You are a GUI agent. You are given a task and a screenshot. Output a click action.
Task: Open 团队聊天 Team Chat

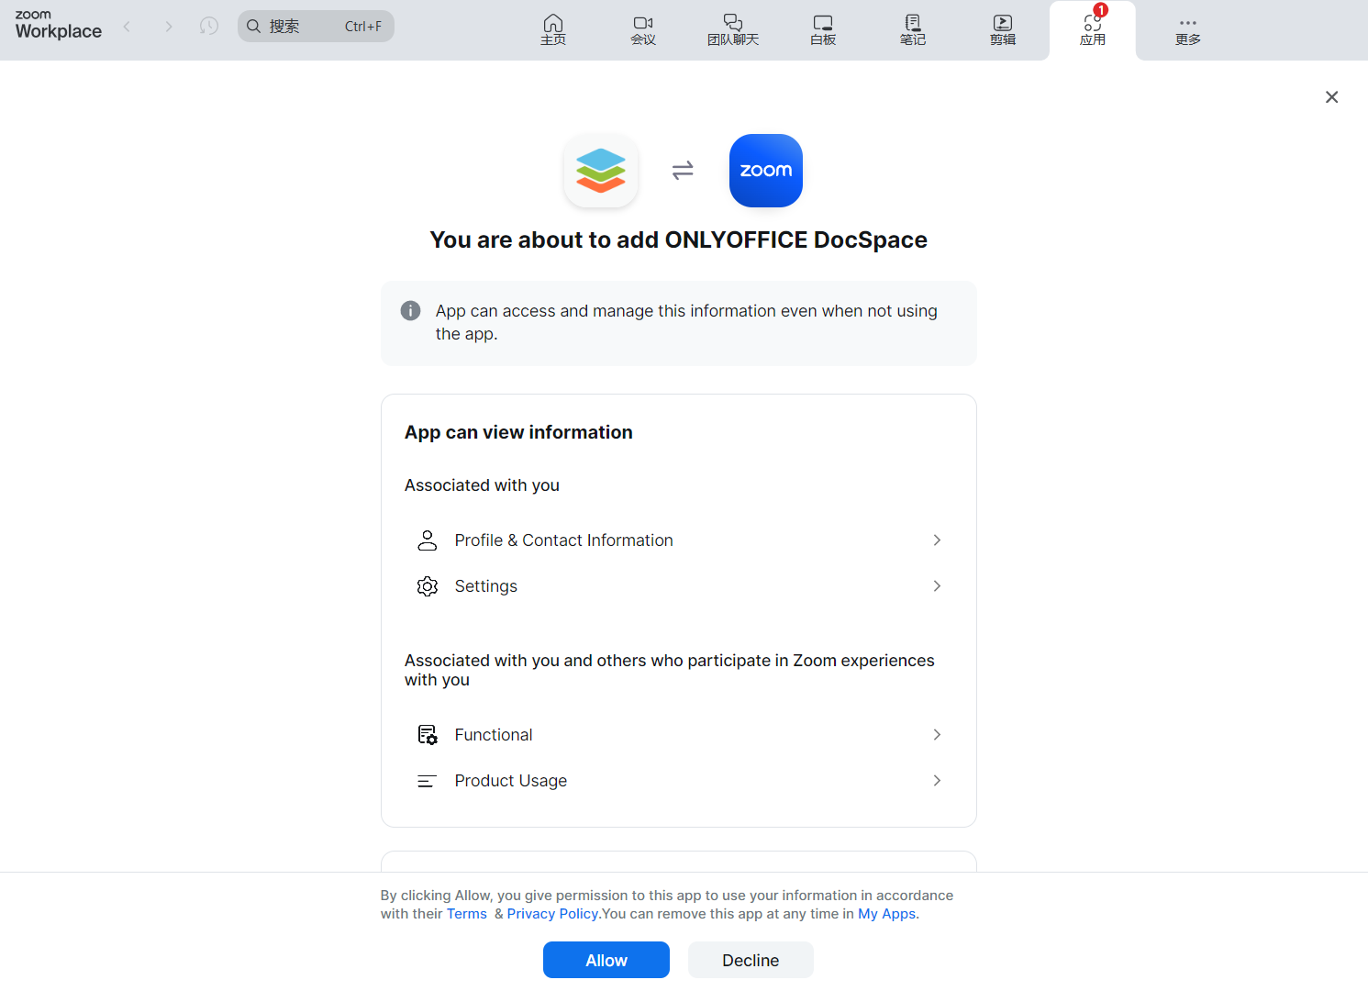[x=733, y=29]
